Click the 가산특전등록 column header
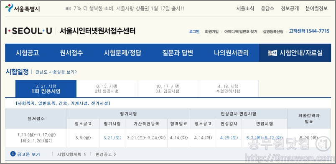 point(147,124)
